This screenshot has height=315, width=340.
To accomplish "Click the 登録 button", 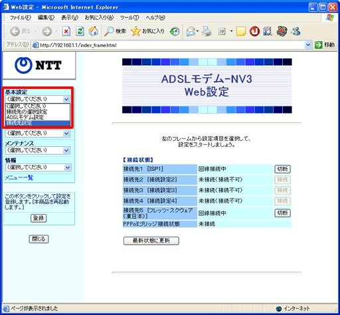I will (39, 218).
